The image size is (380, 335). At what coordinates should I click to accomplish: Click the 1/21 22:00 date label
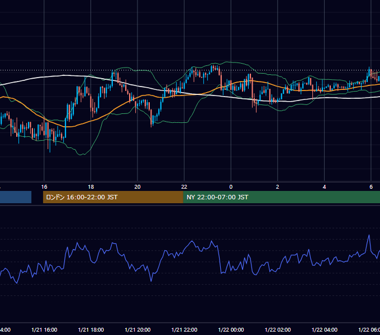tap(184, 329)
